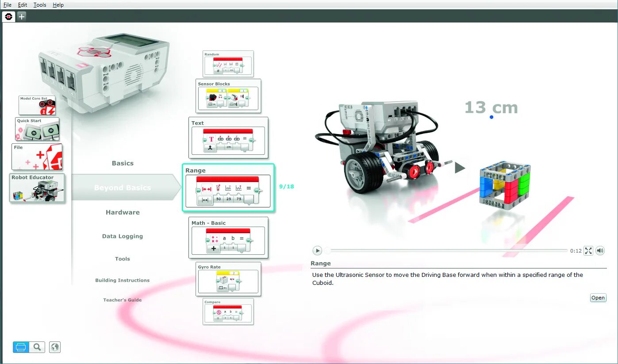The width and height of the screenshot is (618, 364).
Task: Select the Range tutorial card
Action: click(228, 188)
